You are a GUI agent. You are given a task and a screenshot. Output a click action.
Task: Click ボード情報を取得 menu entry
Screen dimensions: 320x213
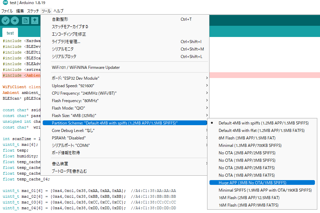pyautogui.click(x=125, y=153)
